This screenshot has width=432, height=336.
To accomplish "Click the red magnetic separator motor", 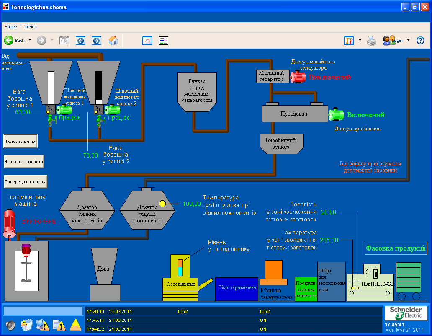I will coord(298,77).
